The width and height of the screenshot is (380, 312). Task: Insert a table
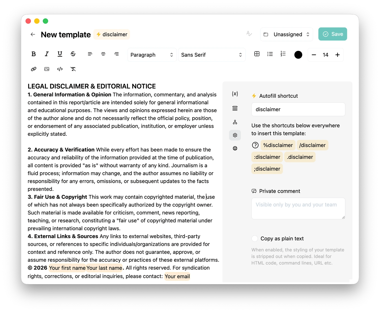[257, 54]
